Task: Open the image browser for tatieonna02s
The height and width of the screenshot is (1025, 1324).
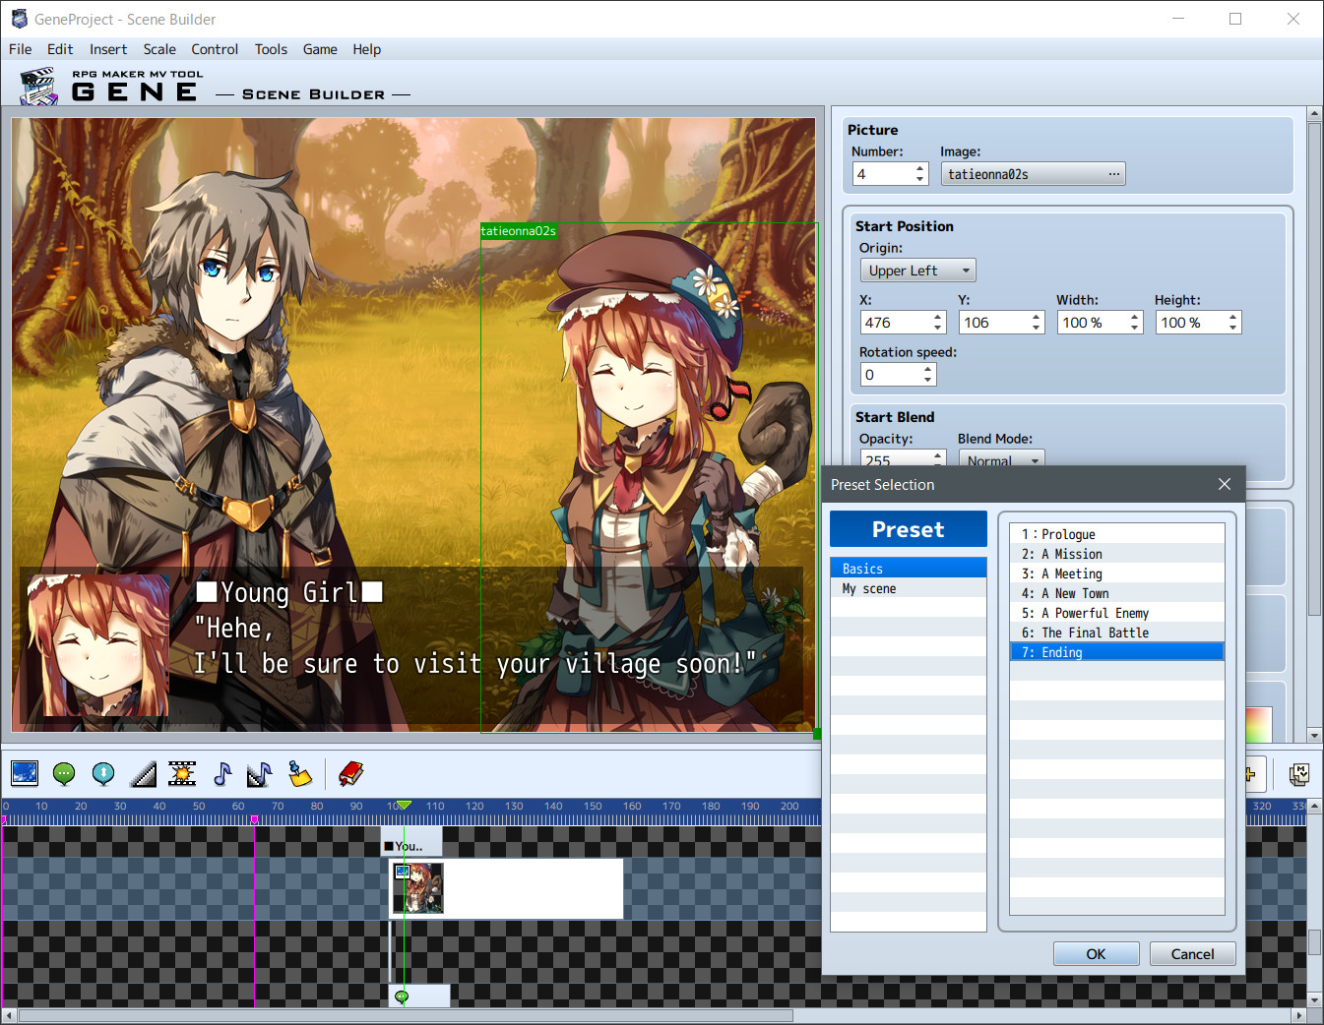Action: click(1113, 173)
